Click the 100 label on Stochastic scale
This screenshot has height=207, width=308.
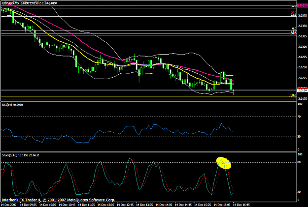click(300, 154)
